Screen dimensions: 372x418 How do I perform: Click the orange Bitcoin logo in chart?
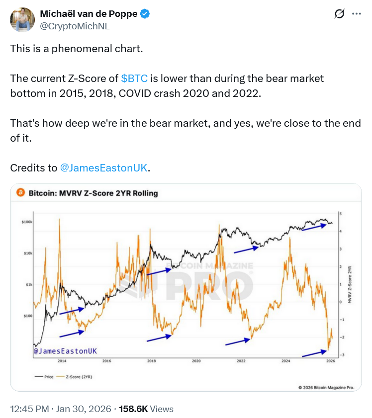[x=21, y=192]
